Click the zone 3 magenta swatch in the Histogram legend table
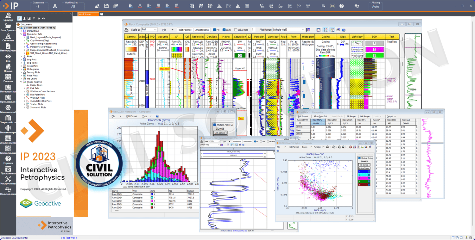The image size is (475, 240). [152, 201]
